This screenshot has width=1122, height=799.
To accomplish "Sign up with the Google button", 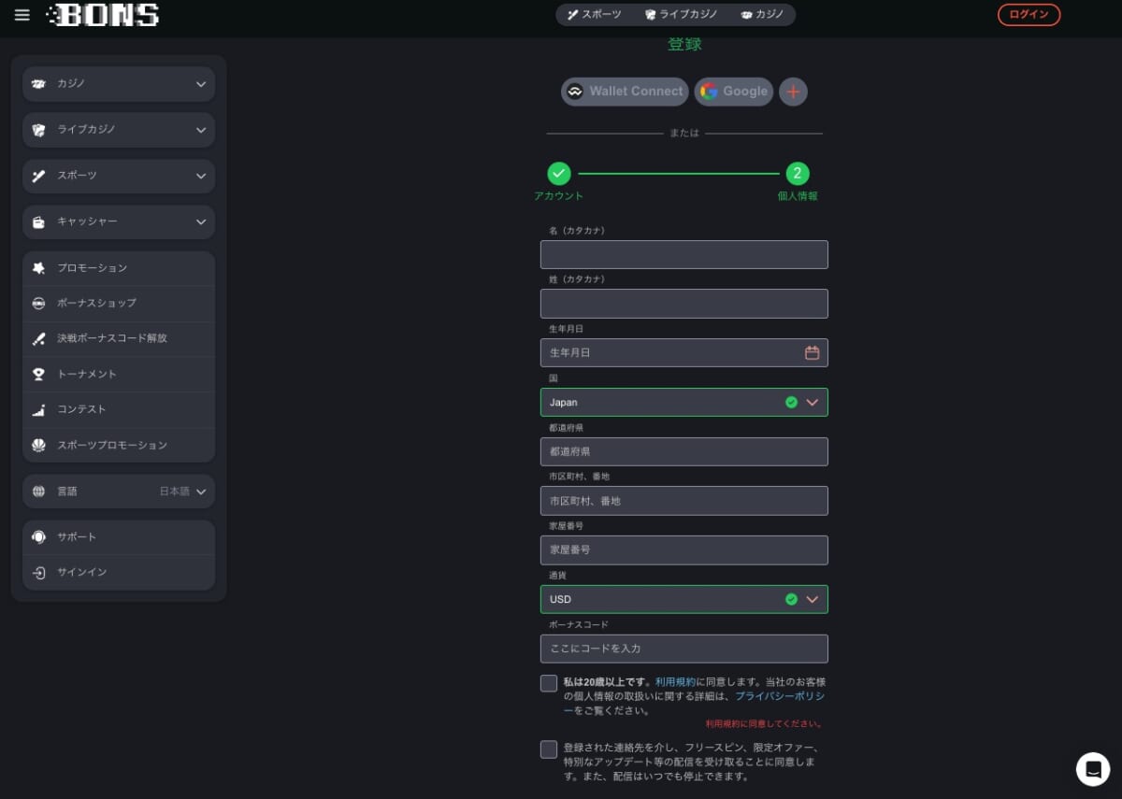I will pos(733,92).
